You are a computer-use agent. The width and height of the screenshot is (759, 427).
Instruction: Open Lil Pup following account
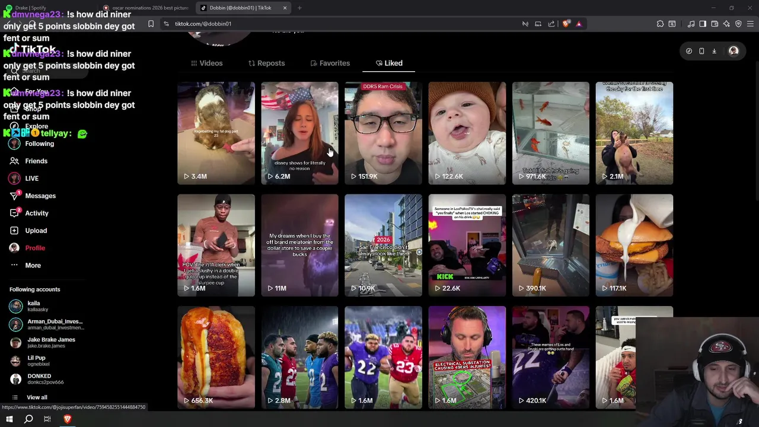click(x=30, y=361)
